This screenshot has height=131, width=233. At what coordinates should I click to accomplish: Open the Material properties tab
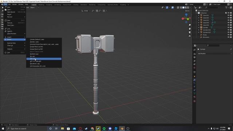[194, 97]
